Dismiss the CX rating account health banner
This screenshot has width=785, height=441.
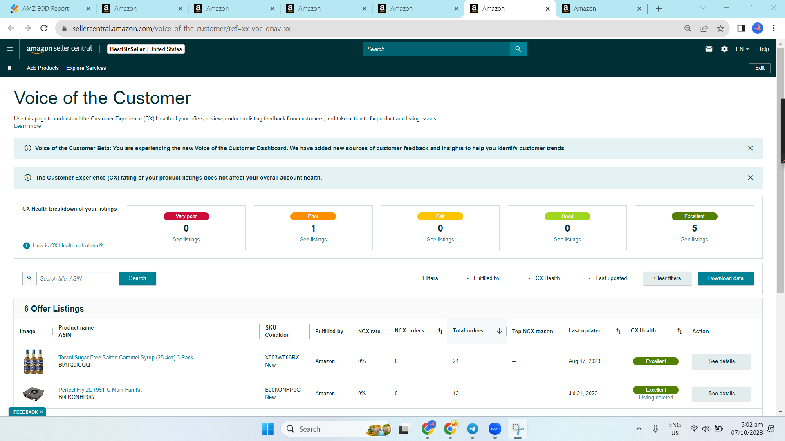(750, 178)
